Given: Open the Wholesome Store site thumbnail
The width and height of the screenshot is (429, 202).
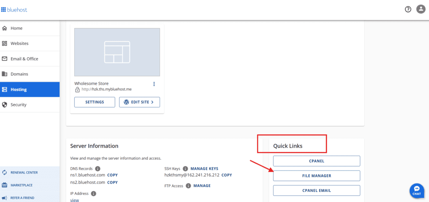Looking at the screenshot, I should coord(117,52).
